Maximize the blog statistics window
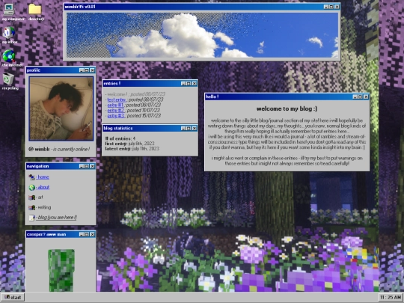The width and height of the screenshot is (404, 303). [189, 129]
